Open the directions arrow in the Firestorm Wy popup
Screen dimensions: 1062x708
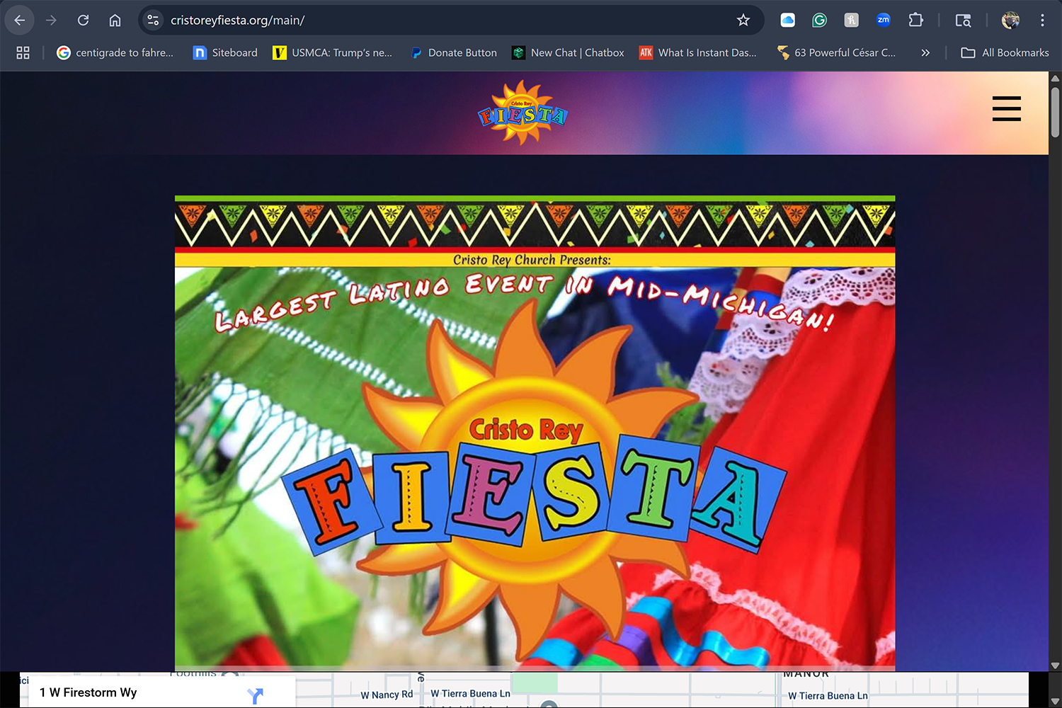(x=256, y=692)
